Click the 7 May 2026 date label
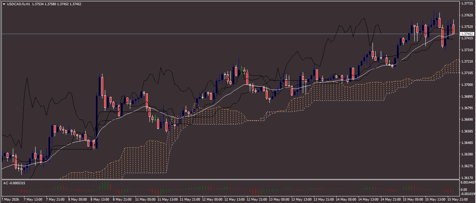The image size is (476, 203). point(10,200)
